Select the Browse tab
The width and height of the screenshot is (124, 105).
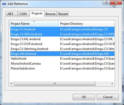pos(50,14)
